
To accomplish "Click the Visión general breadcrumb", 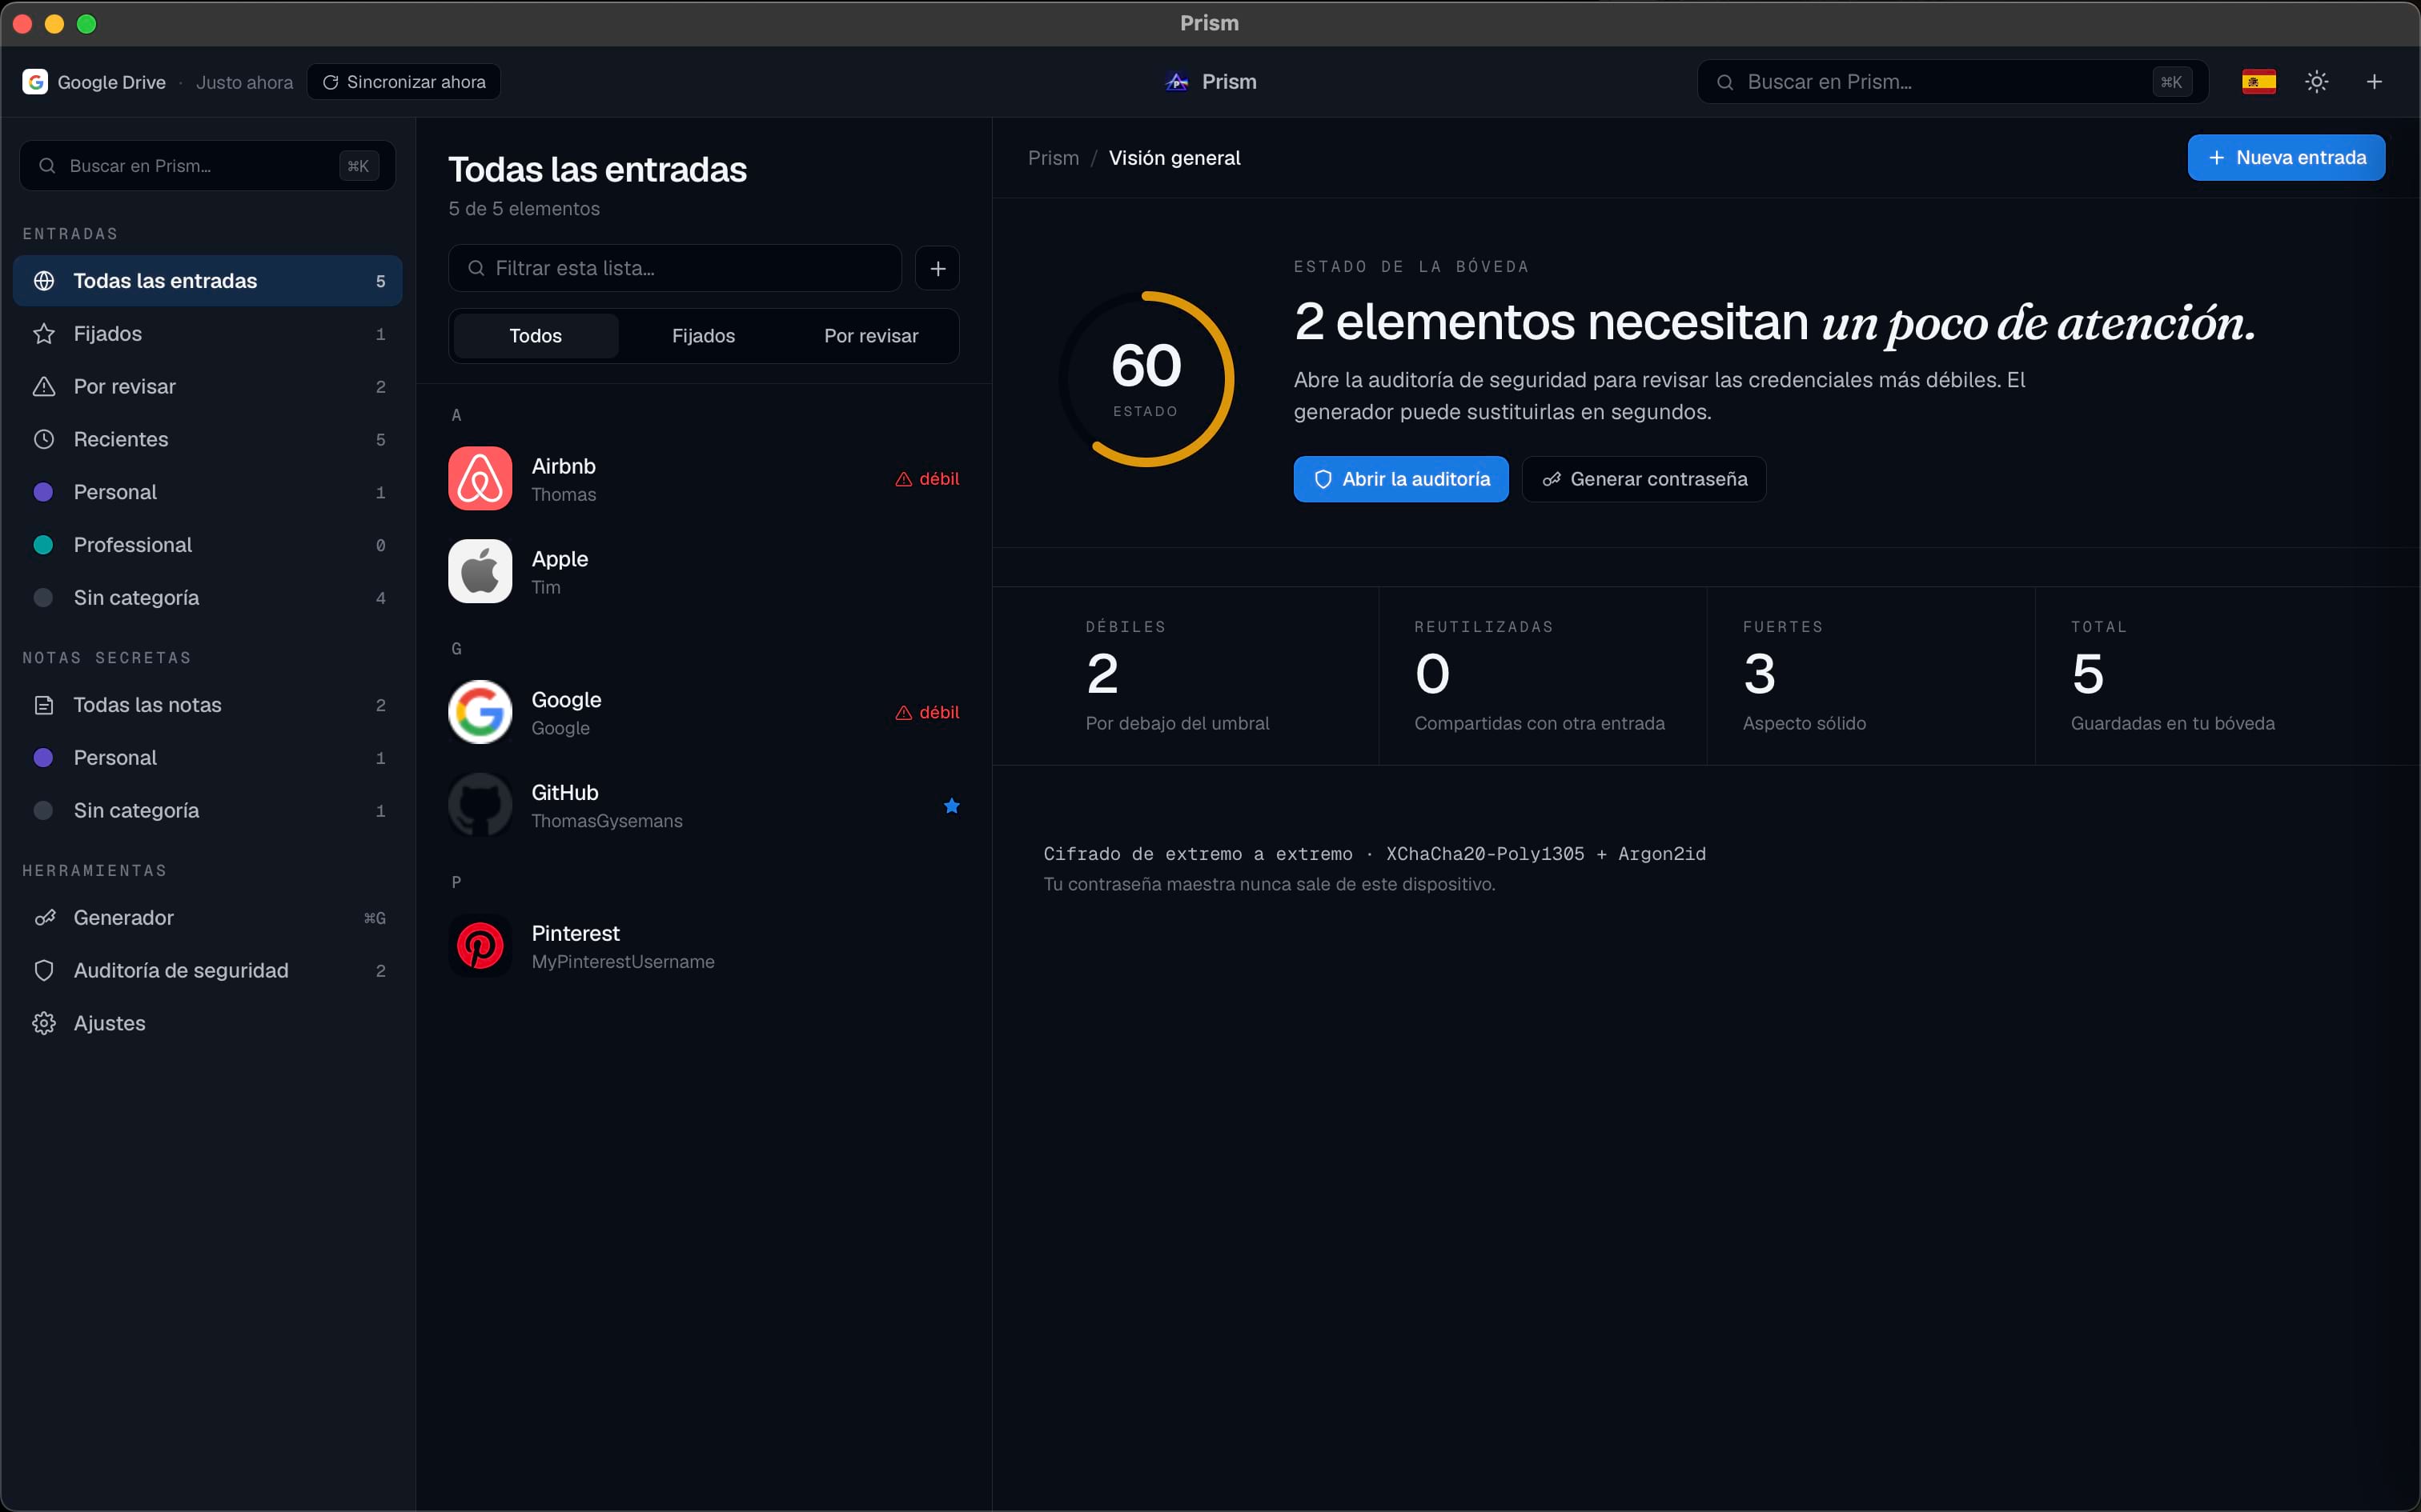I will pos(1174,158).
